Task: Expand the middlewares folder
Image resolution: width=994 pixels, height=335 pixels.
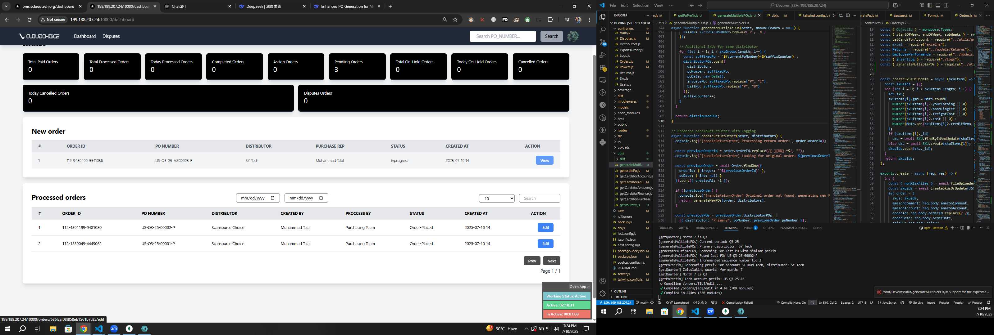Action: click(x=627, y=101)
